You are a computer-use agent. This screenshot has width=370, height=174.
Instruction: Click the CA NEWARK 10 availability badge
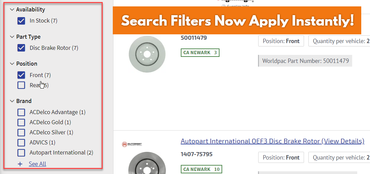(202, 169)
